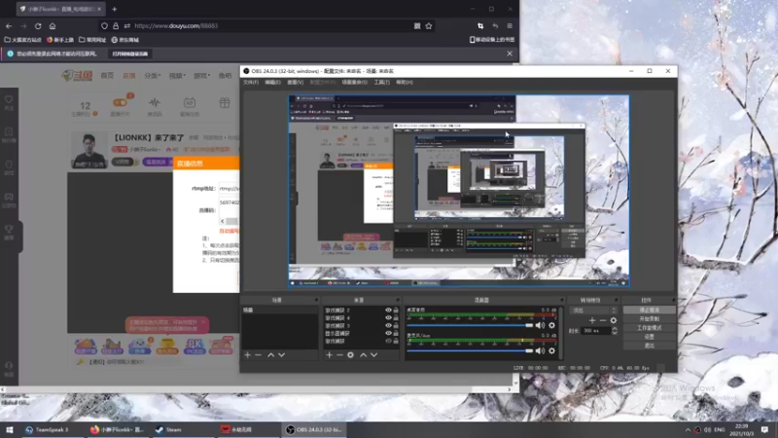This screenshot has height=438, width=778.
Task: Mute the desktop audio speaker icon
Action: (540, 325)
